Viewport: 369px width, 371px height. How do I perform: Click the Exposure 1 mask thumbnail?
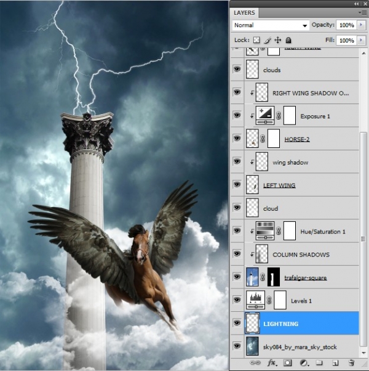click(x=290, y=116)
